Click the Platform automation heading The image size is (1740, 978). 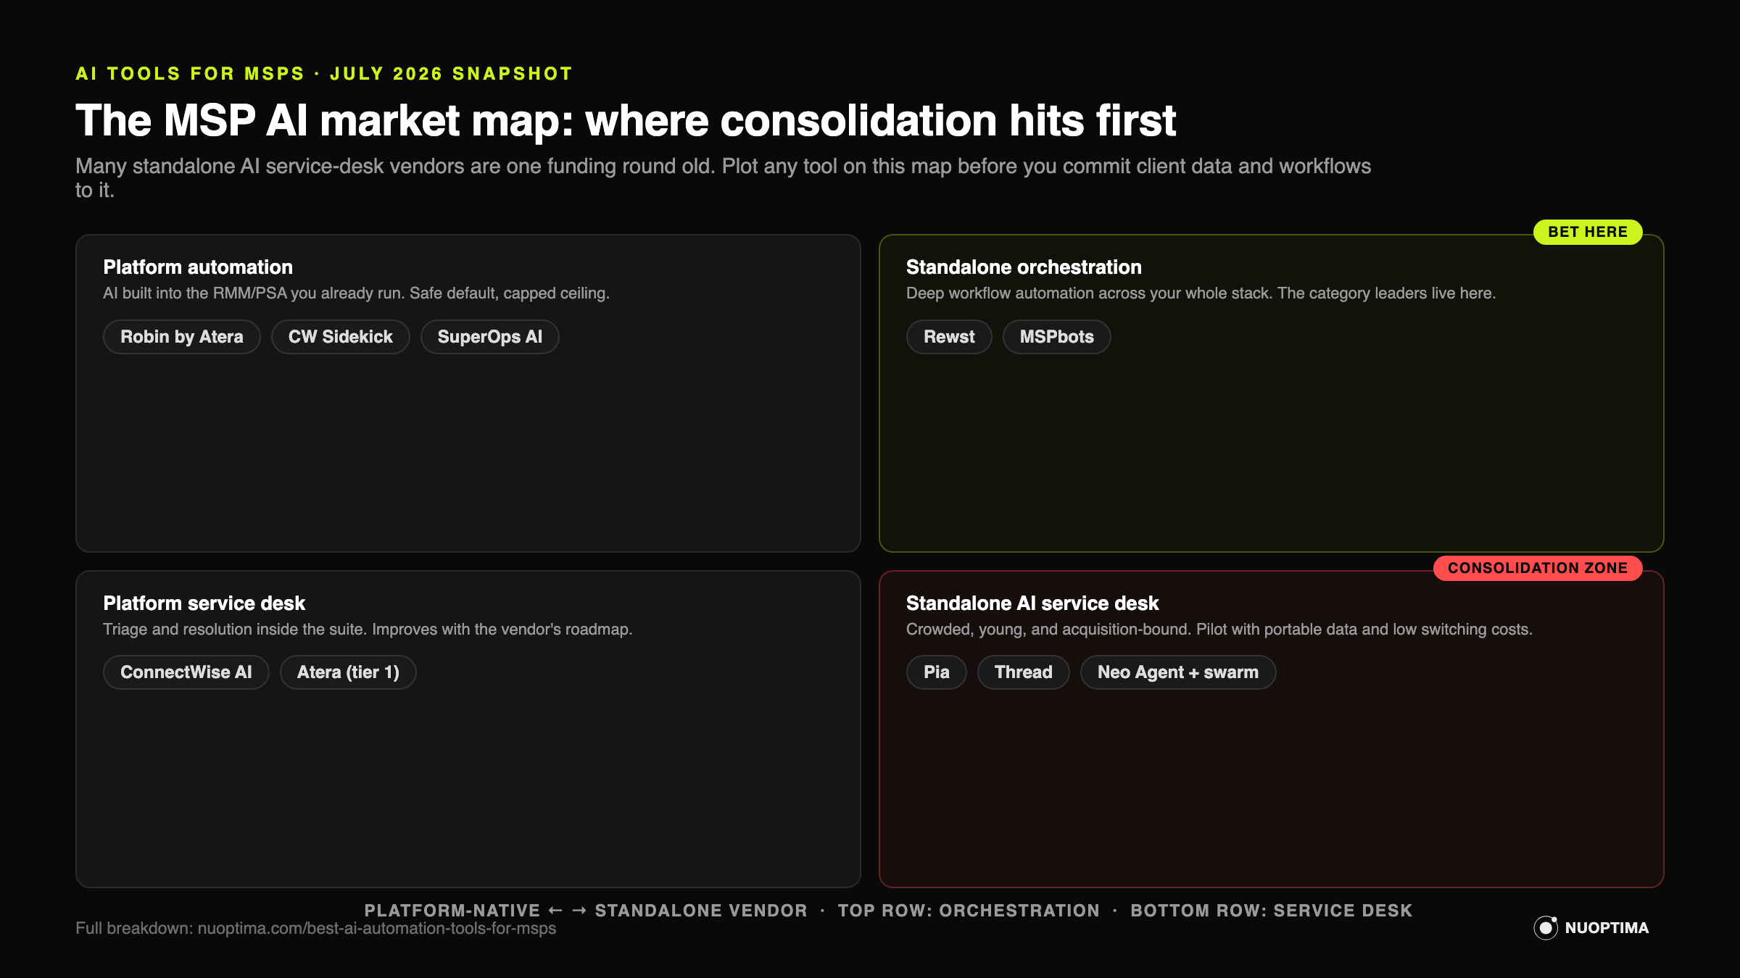pyautogui.click(x=198, y=267)
